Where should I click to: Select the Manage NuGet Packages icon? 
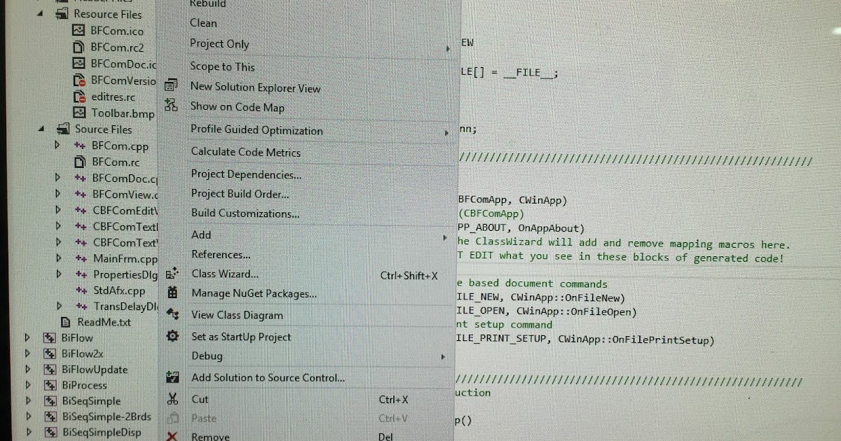click(x=172, y=293)
